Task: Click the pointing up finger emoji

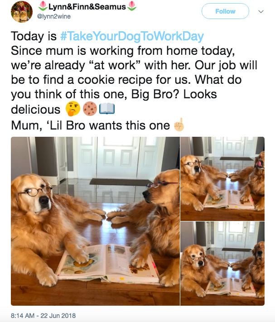Action: 179,125
